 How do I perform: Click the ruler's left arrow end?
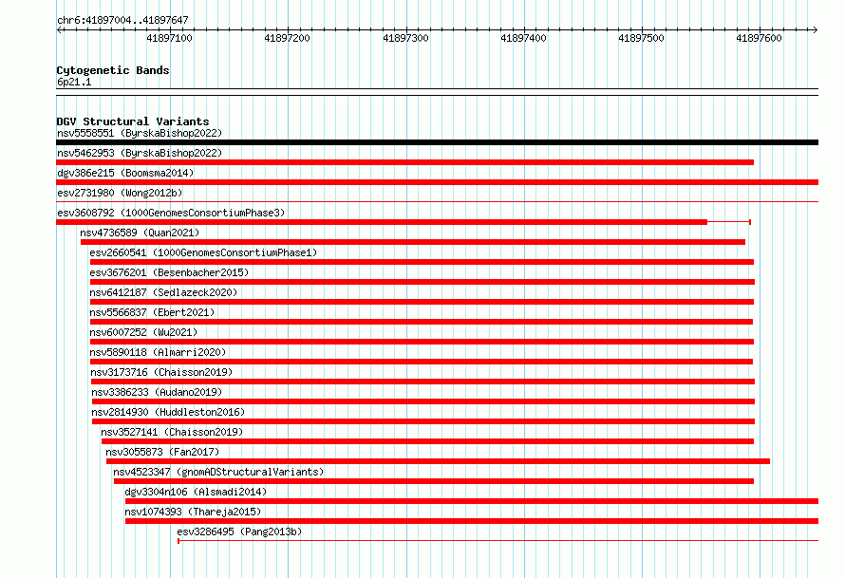point(59,29)
